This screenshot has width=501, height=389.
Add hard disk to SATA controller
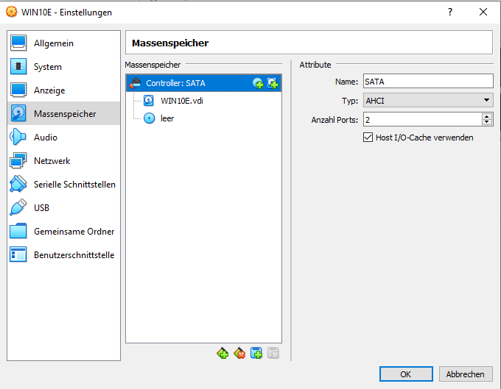(273, 83)
